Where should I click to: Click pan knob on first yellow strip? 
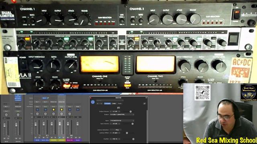click(53, 114)
